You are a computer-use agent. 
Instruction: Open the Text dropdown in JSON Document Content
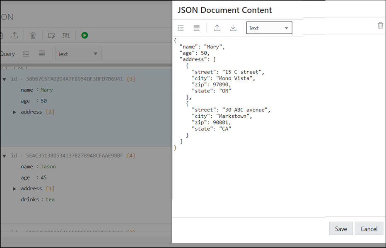pyautogui.click(x=269, y=28)
